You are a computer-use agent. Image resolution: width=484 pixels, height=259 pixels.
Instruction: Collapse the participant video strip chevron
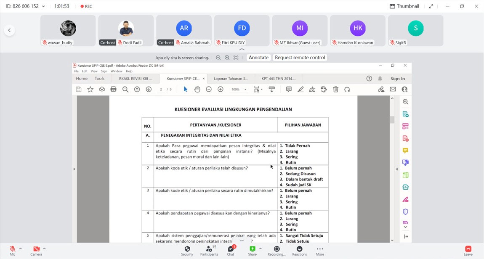coord(242,50)
